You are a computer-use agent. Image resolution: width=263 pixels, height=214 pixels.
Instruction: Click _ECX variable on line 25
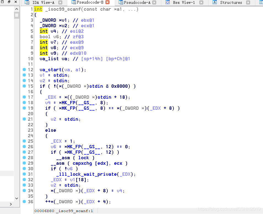[x=56, y=141]
